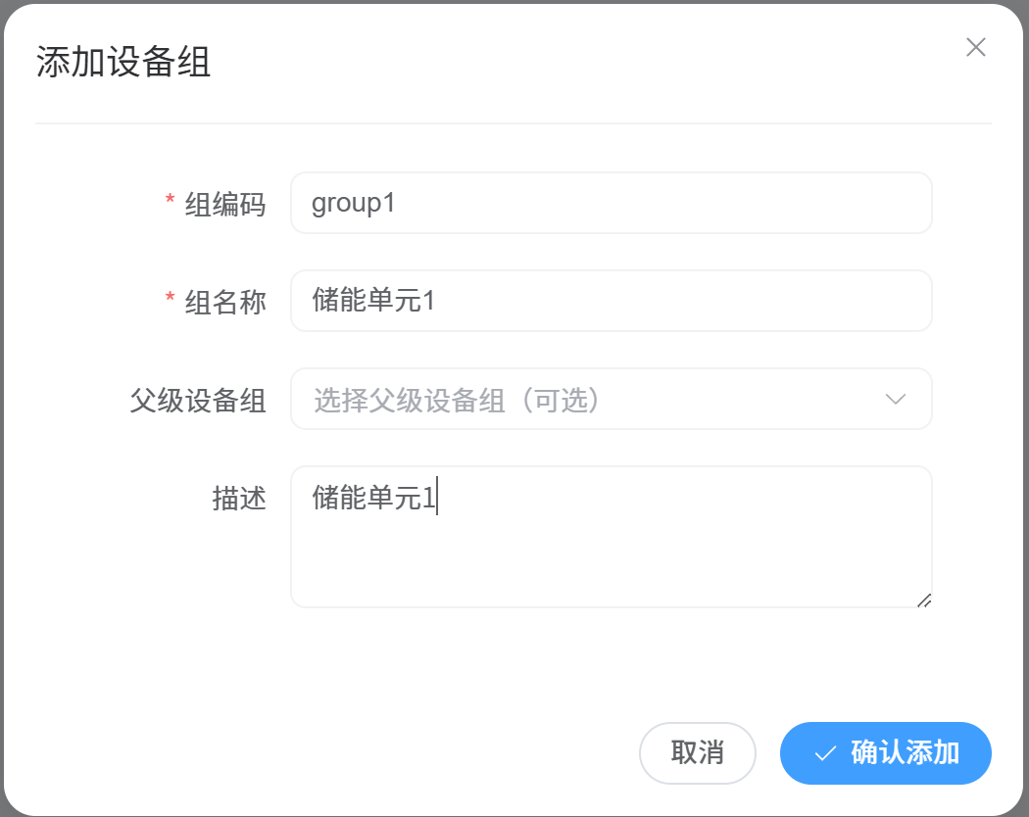
Task: Place cursor on the group1 text
Action: (x=353, y=203)
